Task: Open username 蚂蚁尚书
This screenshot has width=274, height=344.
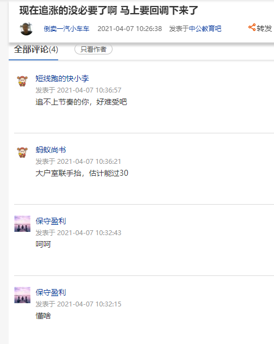Action: point(51,150)
